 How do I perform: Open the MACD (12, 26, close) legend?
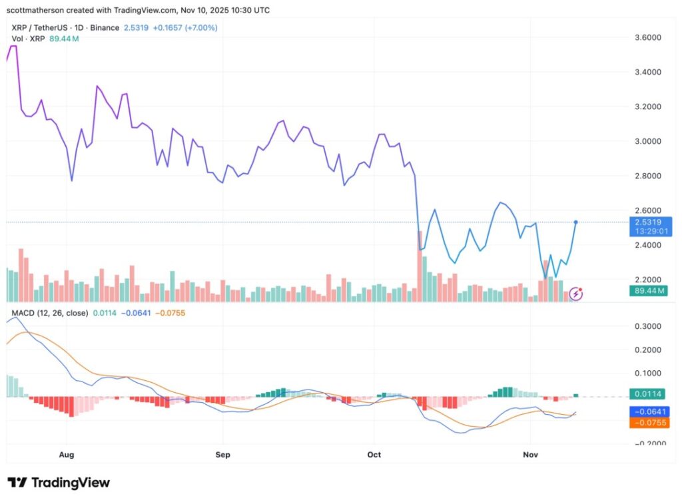coord(47,312)
